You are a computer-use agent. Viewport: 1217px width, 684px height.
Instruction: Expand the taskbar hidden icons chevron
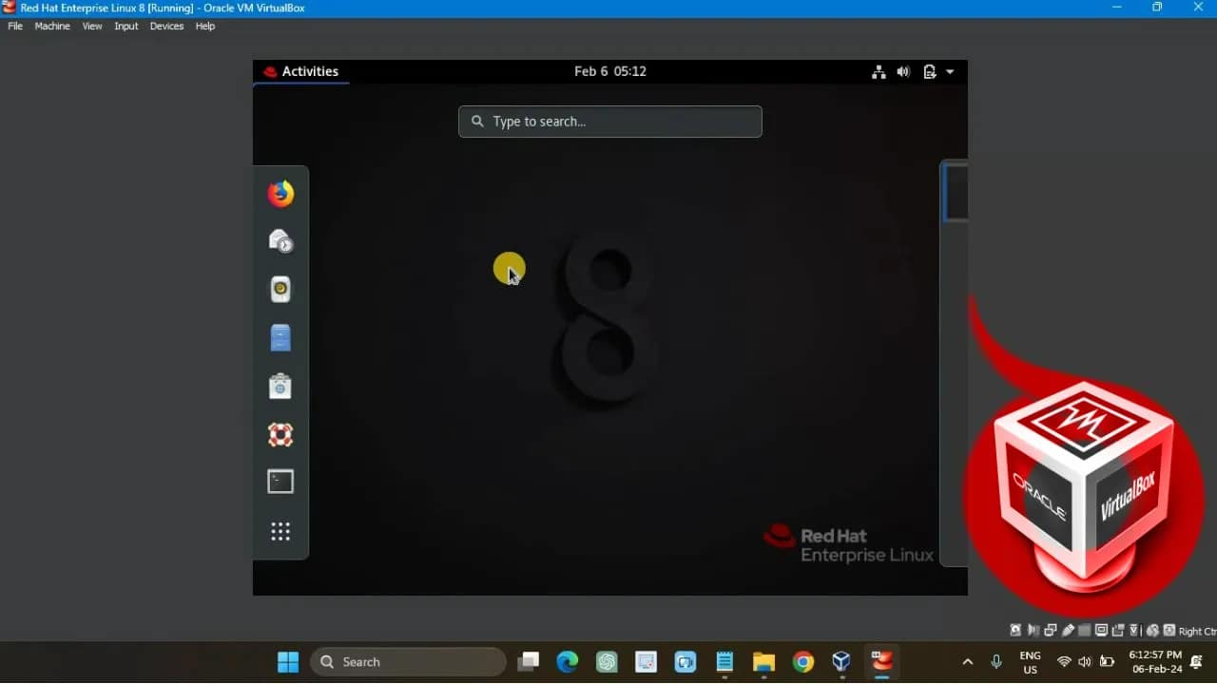coord(966,661)
